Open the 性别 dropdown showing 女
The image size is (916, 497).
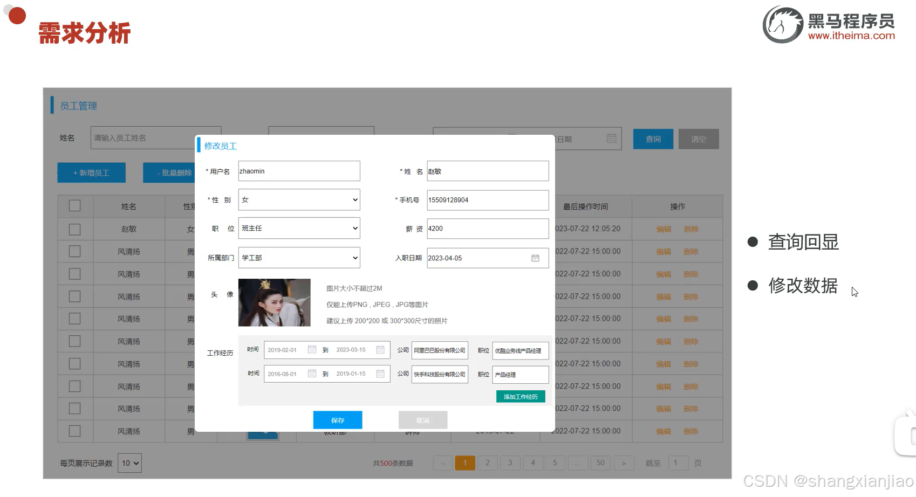pos(298,199)
